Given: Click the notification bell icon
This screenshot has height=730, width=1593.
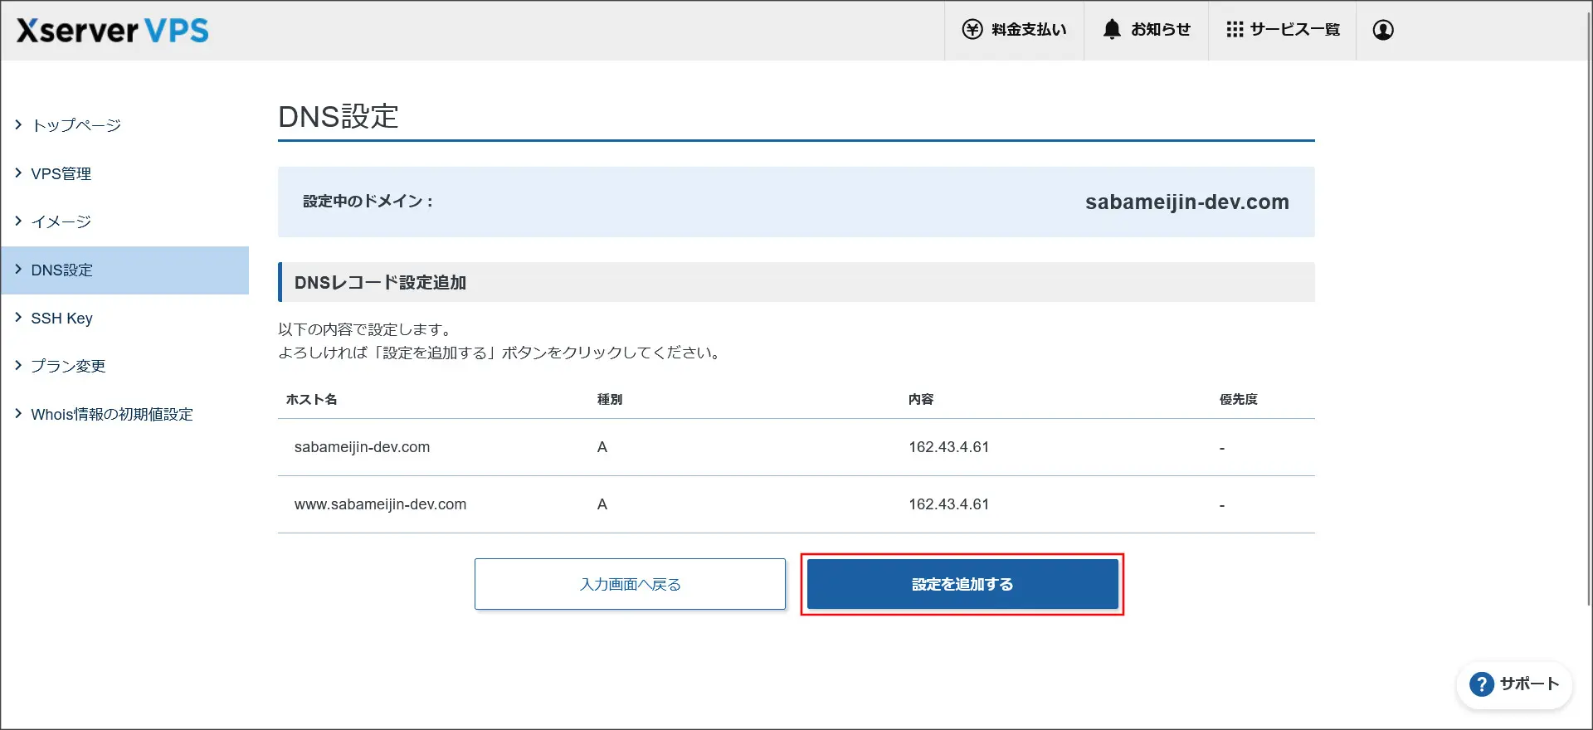Looking at the screenshot, I should pos(1112,30).
